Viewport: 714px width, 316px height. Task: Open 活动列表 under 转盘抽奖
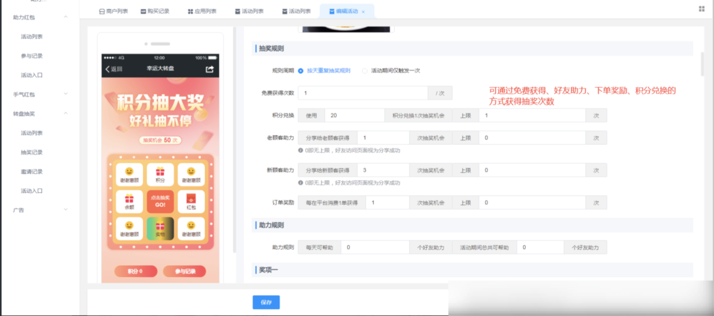[32, 133]
